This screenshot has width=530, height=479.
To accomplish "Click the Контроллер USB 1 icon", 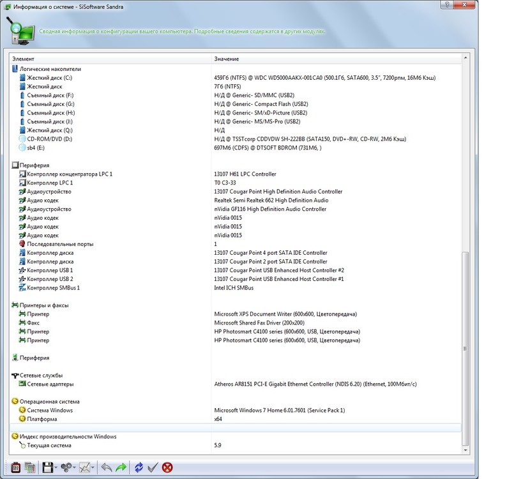I will [x=22, y=270].
